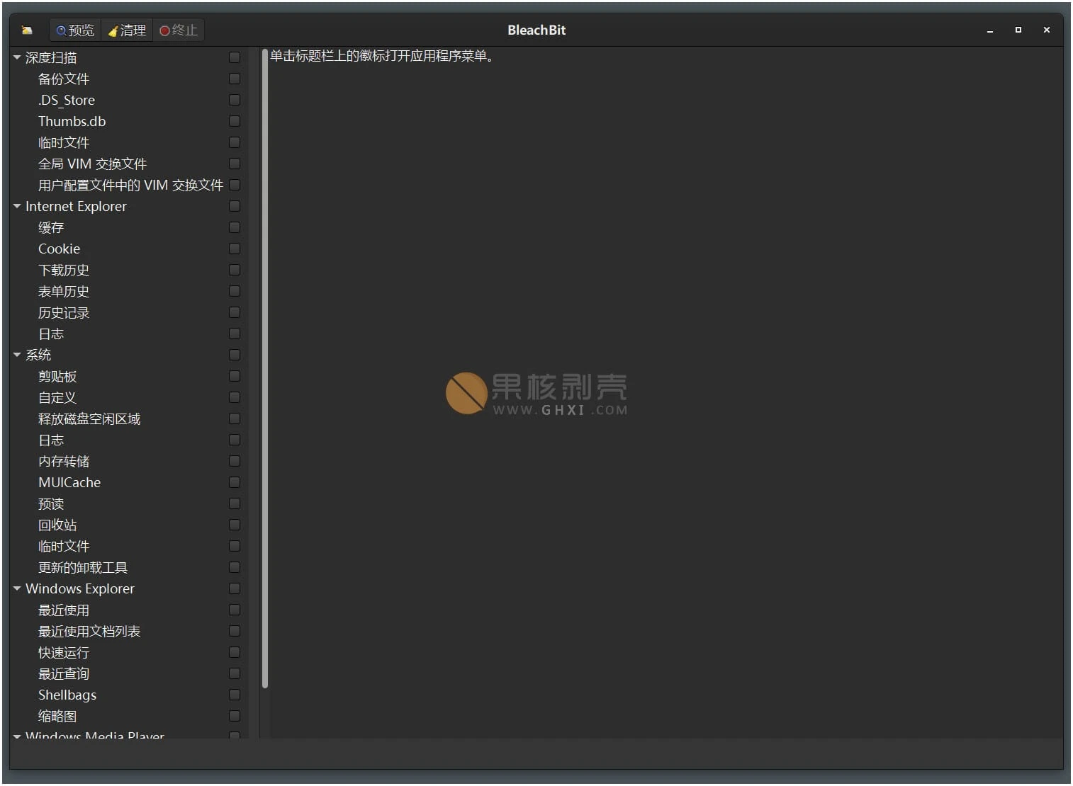
Task: Check the MUICache option
Action: coord(235,482)
